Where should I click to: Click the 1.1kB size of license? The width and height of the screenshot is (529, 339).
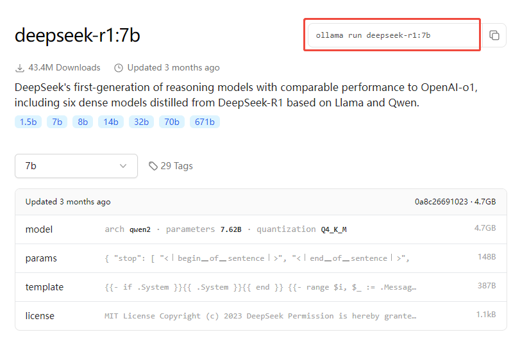click(x=486, y=315)
